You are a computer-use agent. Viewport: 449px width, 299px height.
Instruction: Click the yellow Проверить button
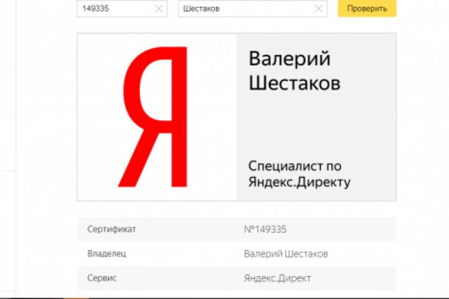click(367, 8)
